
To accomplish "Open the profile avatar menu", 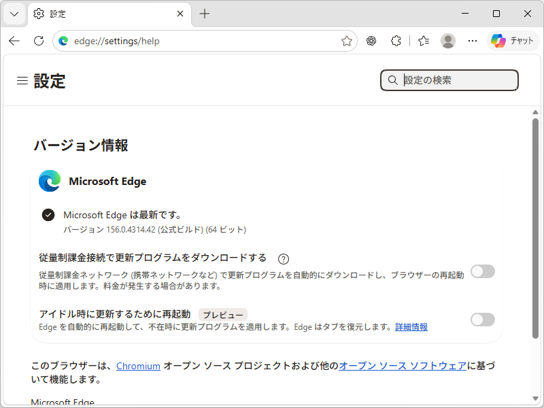I will pyautogui.click(x=448, y=41).
